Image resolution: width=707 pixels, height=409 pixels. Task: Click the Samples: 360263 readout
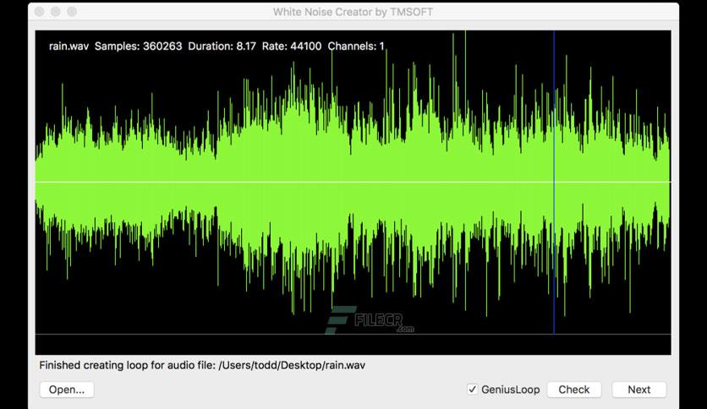click(x=139, y=46)
